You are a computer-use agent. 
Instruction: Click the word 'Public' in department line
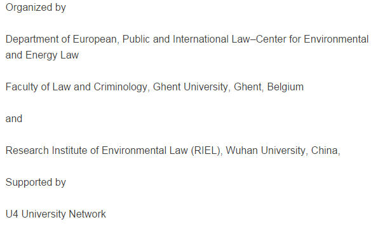[x=136, y=39]
